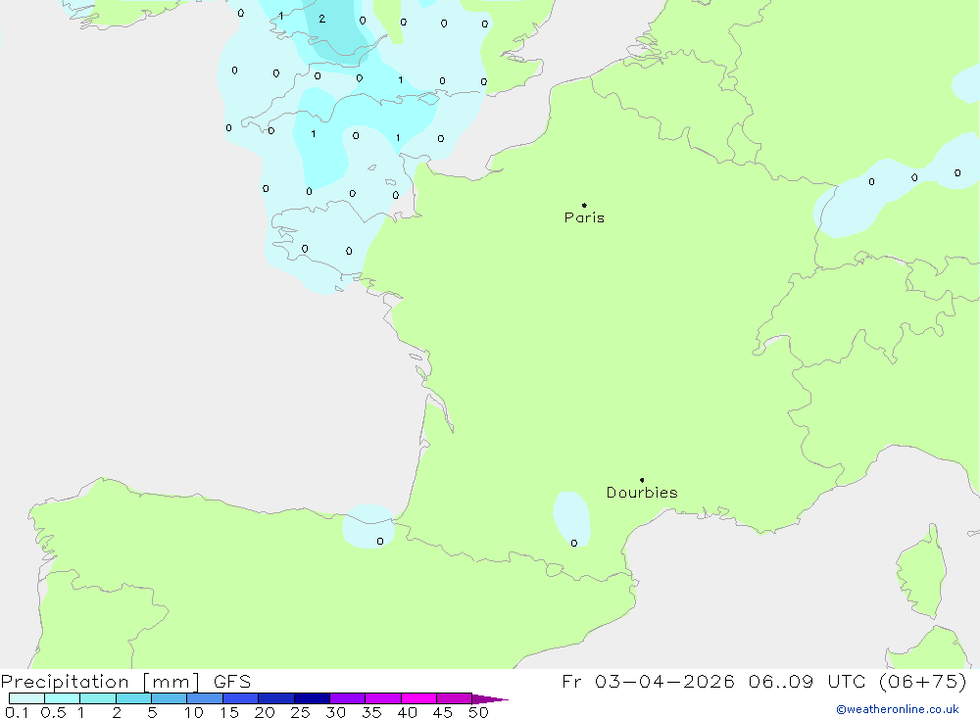Screen dimensions: 980x718
Task: Select the Paris city label
Action: (584, 217)
